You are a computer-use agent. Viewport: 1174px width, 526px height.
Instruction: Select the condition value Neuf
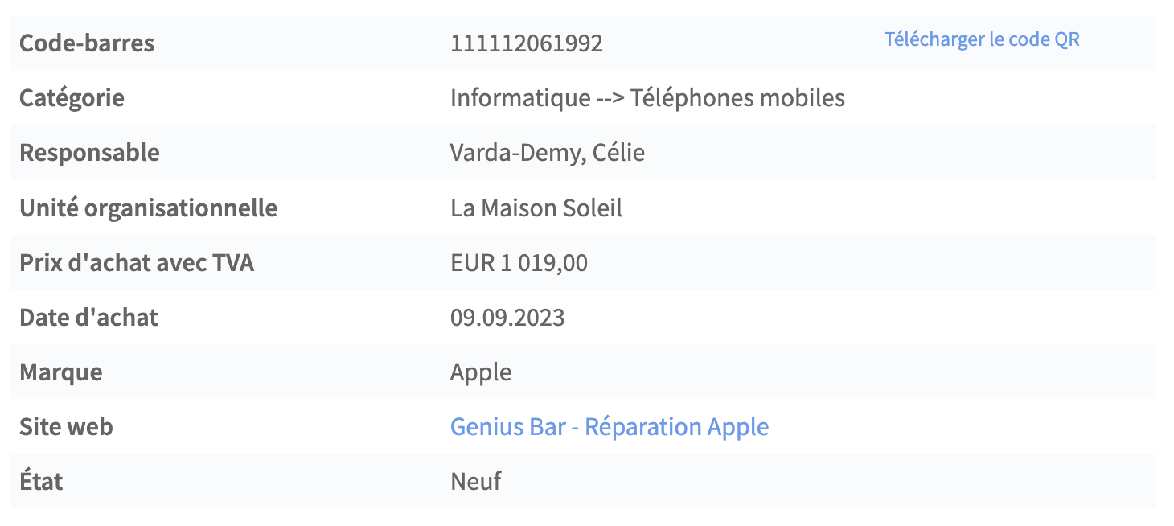click(476, 481)
